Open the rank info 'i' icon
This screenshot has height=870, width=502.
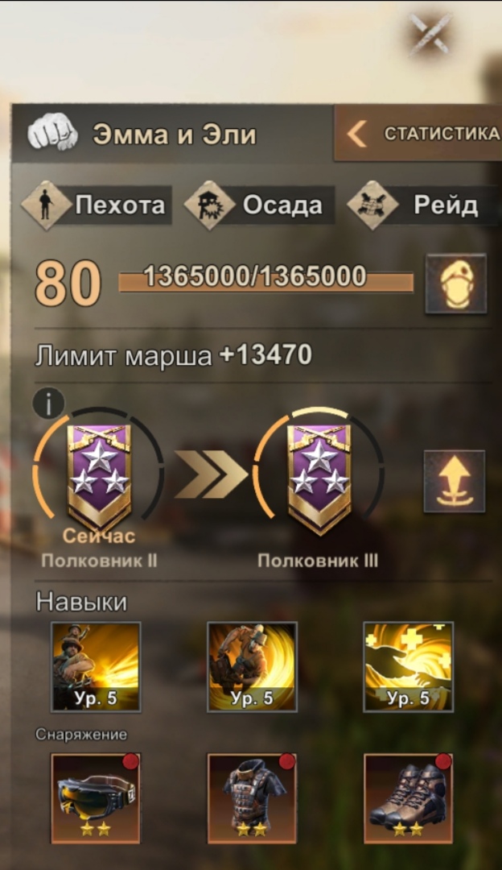48,403
